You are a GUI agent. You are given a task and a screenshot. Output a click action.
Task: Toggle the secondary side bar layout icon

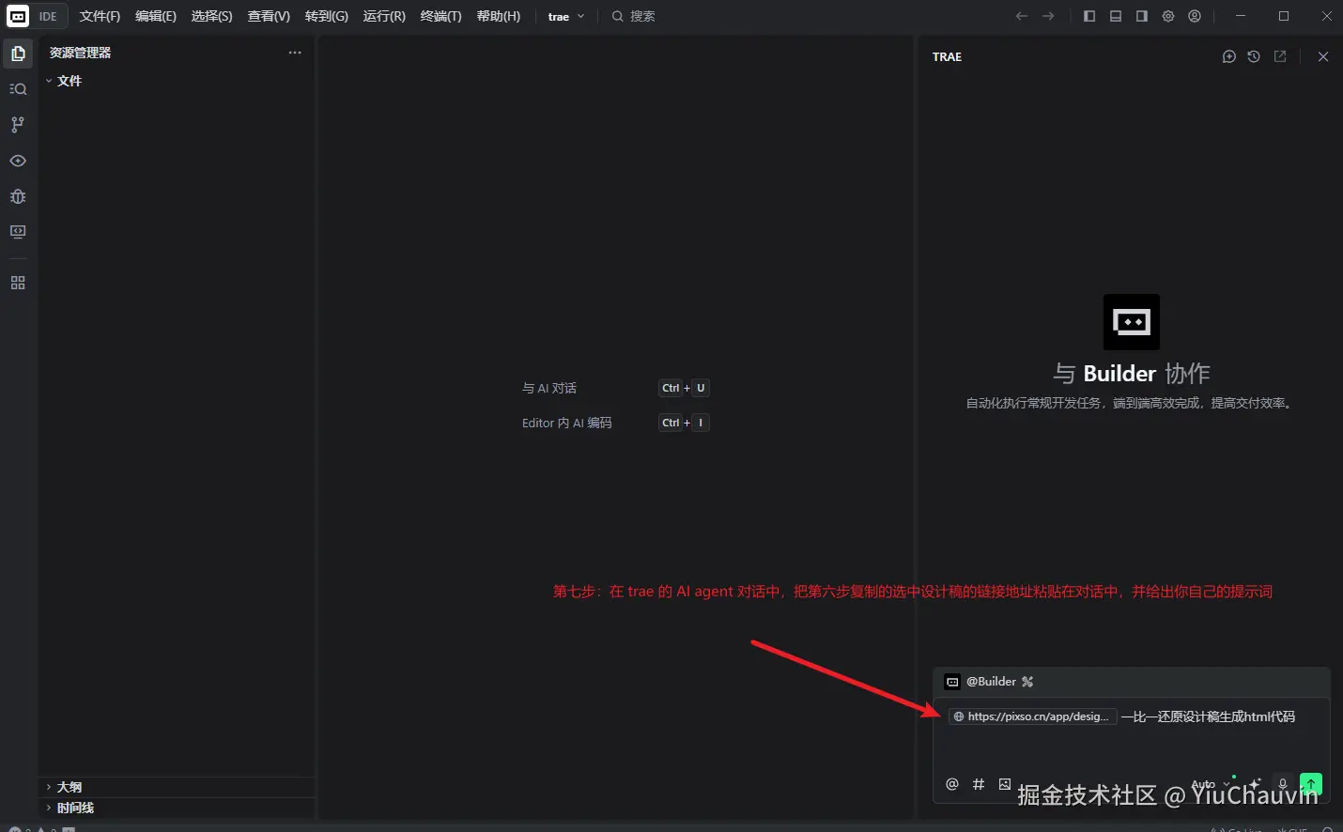tap(1142, 16)
